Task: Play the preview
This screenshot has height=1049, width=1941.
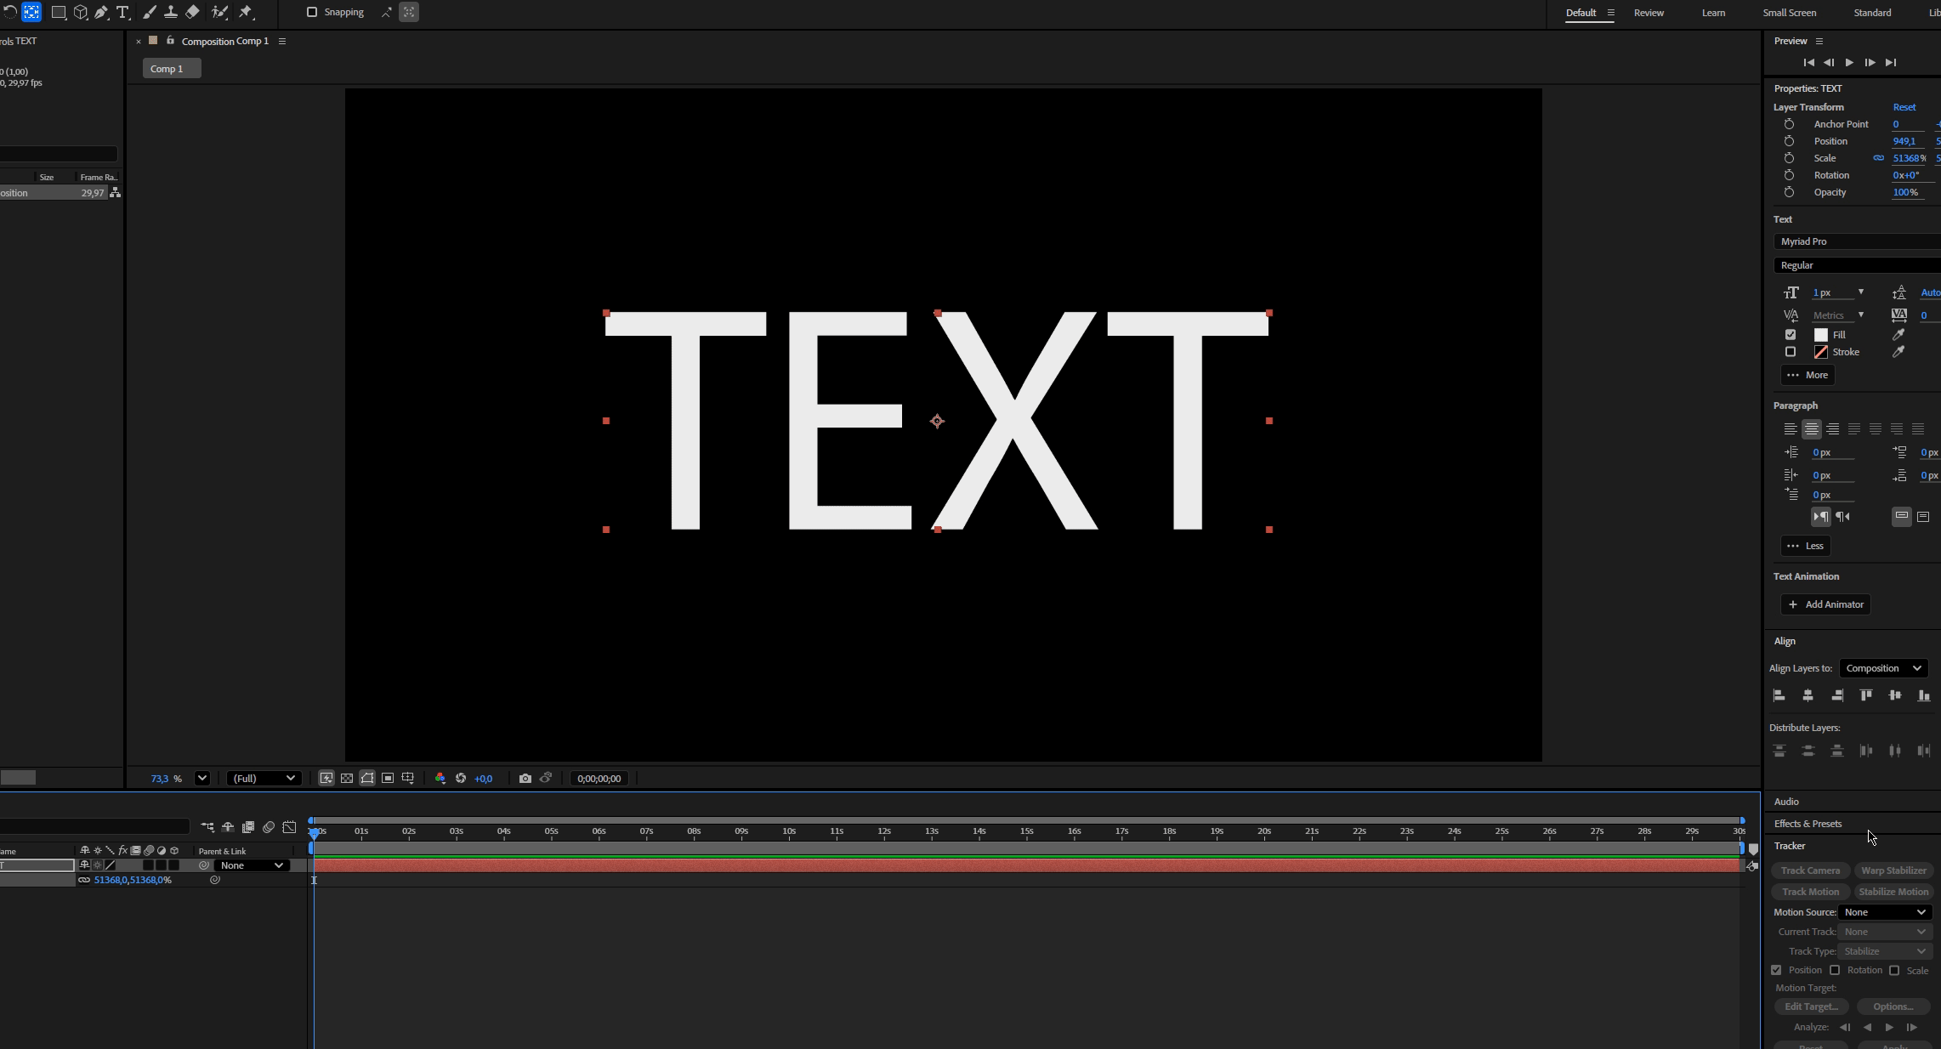Action: pyautogui.click(x=1849, y=62)
